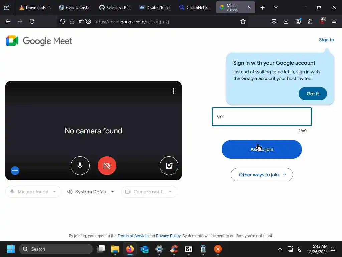Open the Firefox downloads panel

[x=286, y=21]
